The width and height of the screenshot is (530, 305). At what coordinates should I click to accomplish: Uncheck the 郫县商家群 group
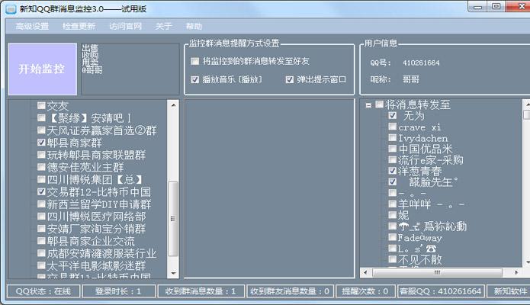click(x=41, y=143)
